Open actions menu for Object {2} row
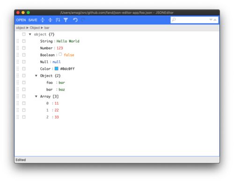This screenshot has width=234, height=182. [x=24, y=76]
